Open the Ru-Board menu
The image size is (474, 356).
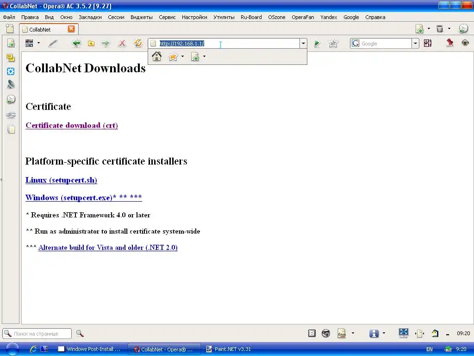point(251,17)
